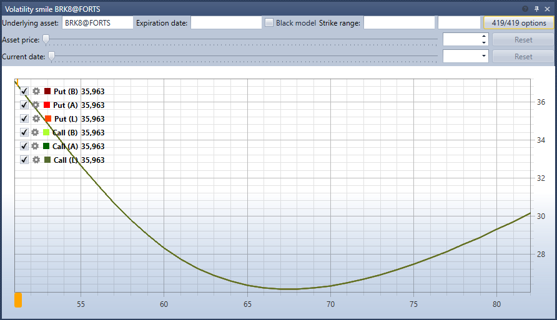Click the 419/419 options button
557x320 pixels.
coord(519,22)
